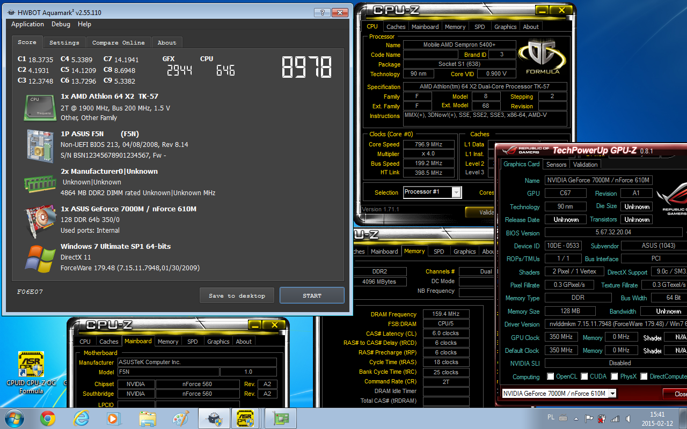Click the Core Speed 796.9 MHz field
The width and height of the screenshot is (687, 429).
[429, 144]
